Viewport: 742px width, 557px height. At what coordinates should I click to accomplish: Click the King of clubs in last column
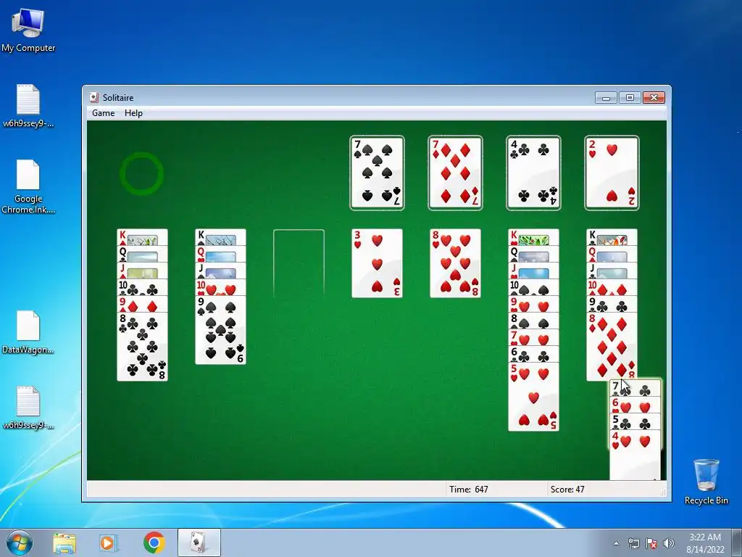point(612,237)
